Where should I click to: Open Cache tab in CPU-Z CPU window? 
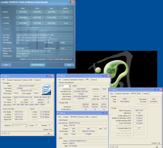(x=10, y=80)
